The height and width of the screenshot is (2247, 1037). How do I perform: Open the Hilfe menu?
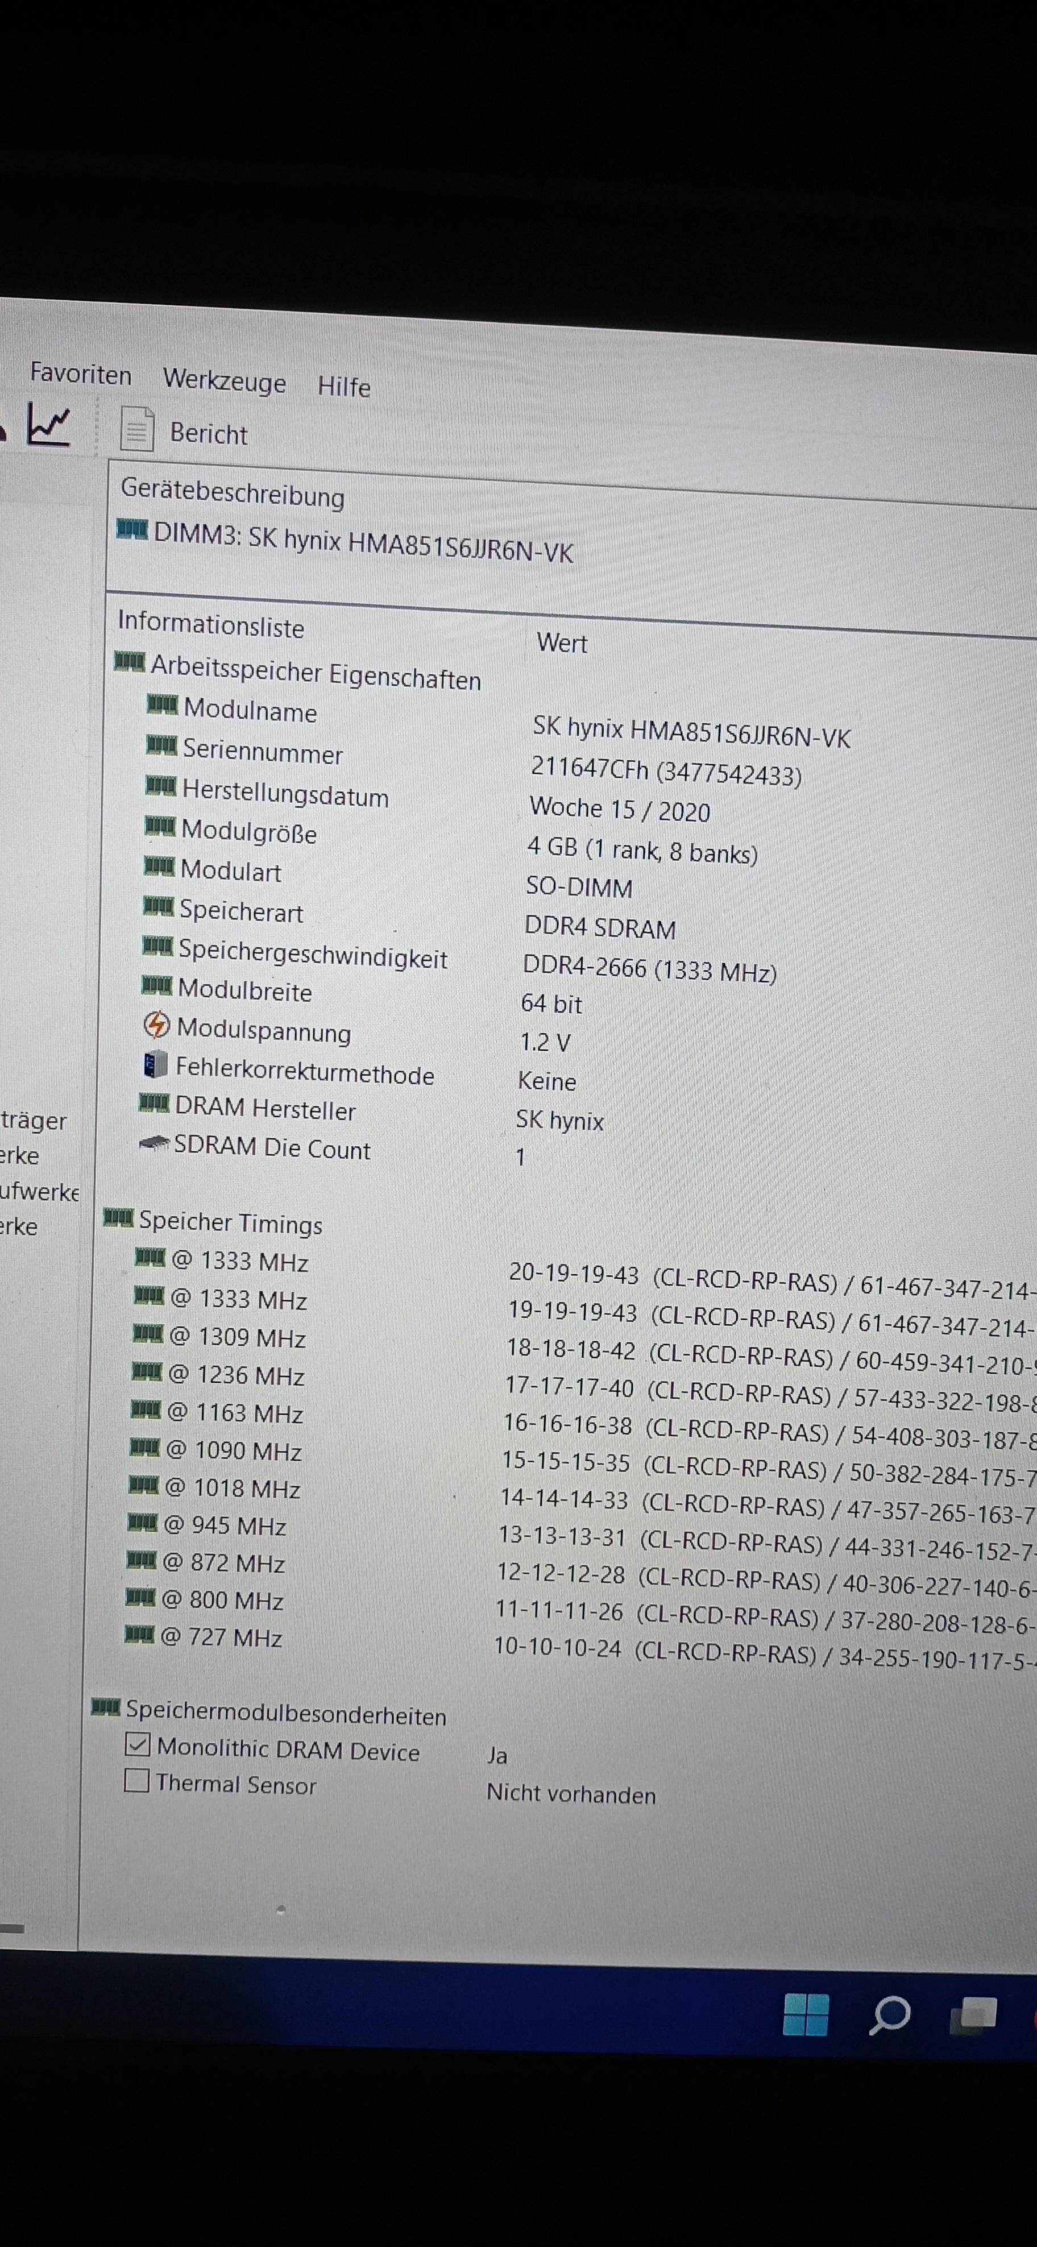click(x=343, y=385)
